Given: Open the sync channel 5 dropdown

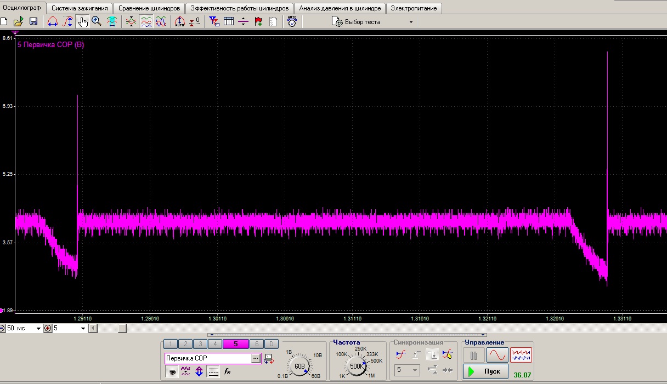Looking at the screenshot, I should coord(407,370).
